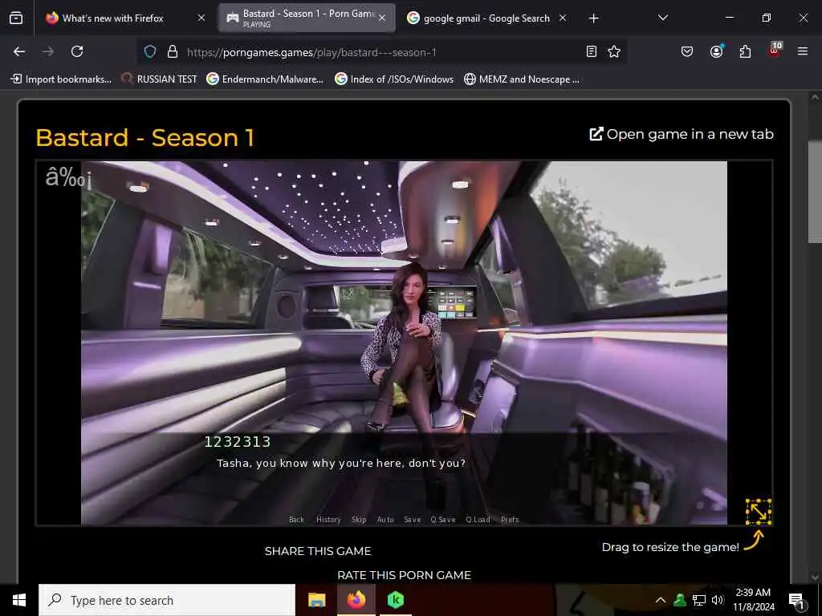
Task: Close the Bastard - Season 1 tab
Action: [382, 18]
